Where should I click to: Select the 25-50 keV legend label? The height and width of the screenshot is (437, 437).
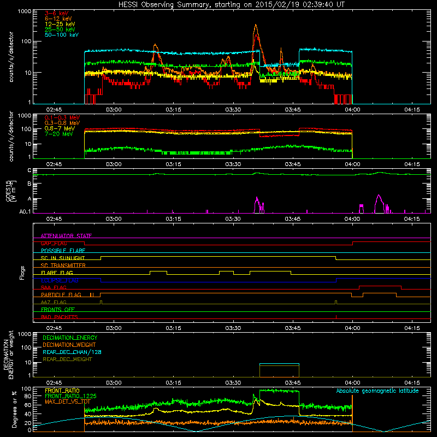(60, 29)
